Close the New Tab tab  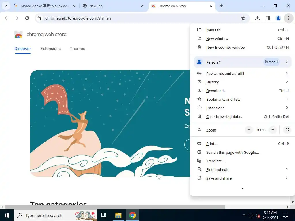pos(142,6)
